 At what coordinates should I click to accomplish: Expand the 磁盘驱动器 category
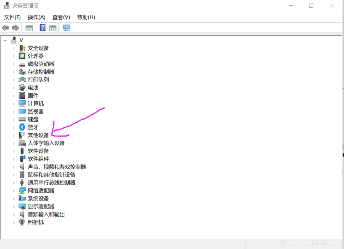point(14,64)
